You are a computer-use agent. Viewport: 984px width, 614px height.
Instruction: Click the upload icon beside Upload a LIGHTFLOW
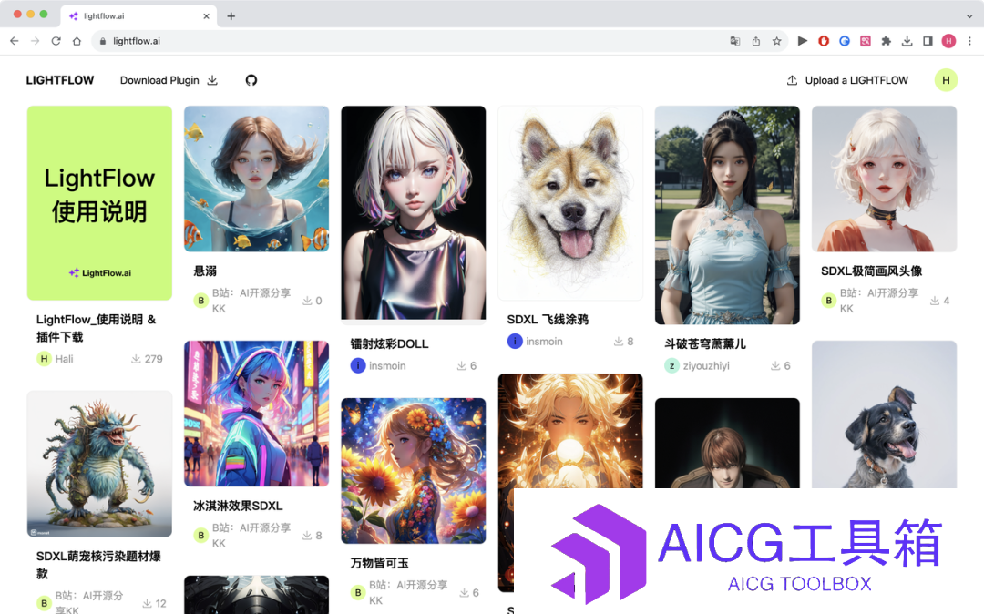click(792, 80)
